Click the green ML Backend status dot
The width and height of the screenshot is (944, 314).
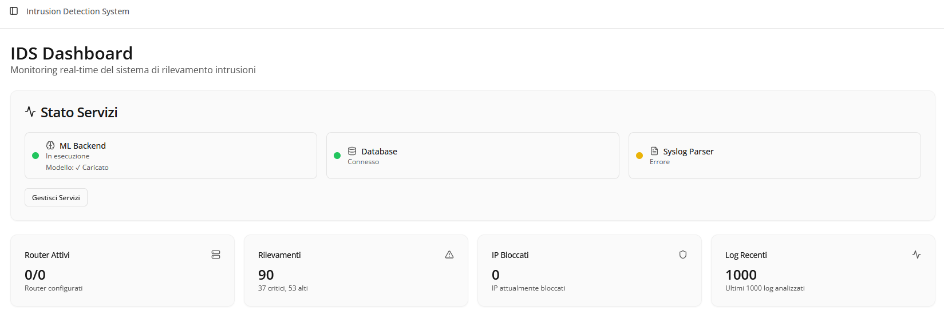[35, 156]
